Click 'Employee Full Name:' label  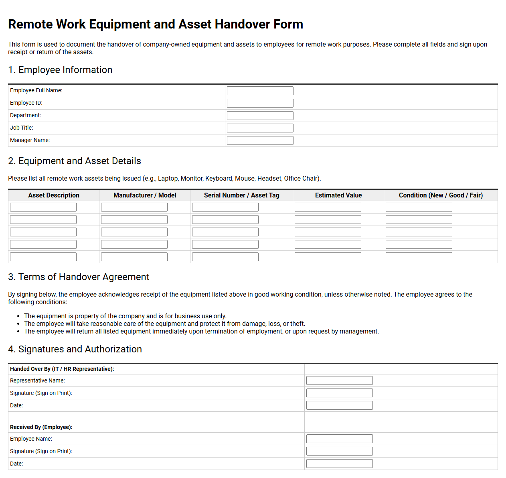[36, 90]
